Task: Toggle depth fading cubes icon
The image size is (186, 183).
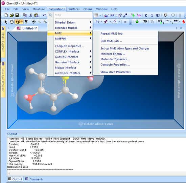Action: coord(125,15)
